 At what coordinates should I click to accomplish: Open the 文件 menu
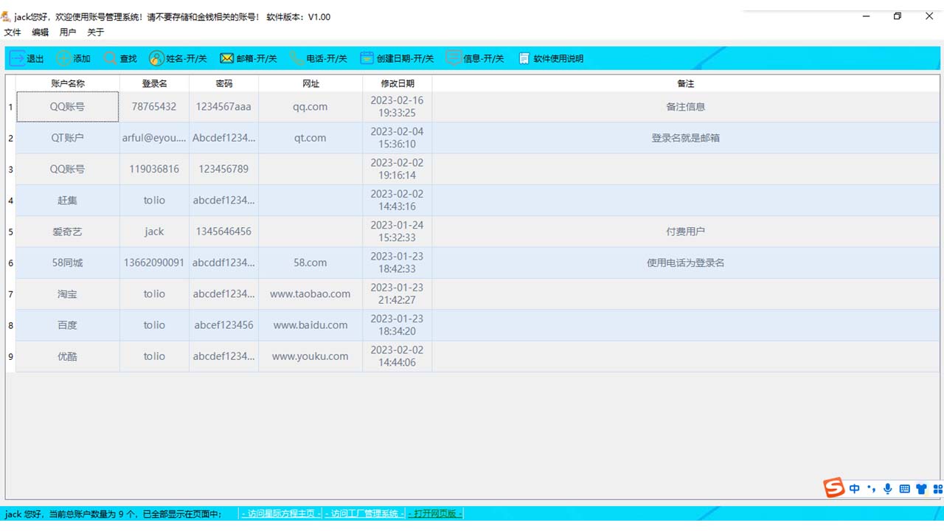tap(13, 32)
